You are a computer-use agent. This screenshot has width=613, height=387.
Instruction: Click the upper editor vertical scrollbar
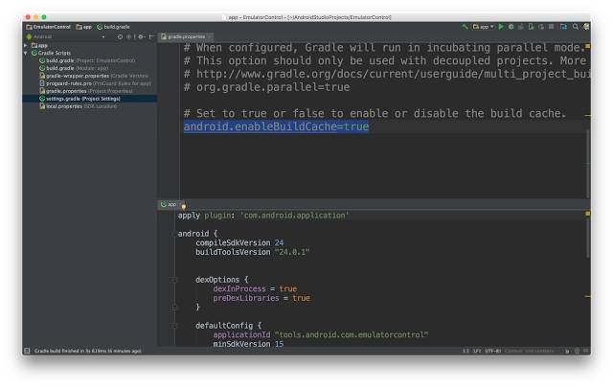587,164
